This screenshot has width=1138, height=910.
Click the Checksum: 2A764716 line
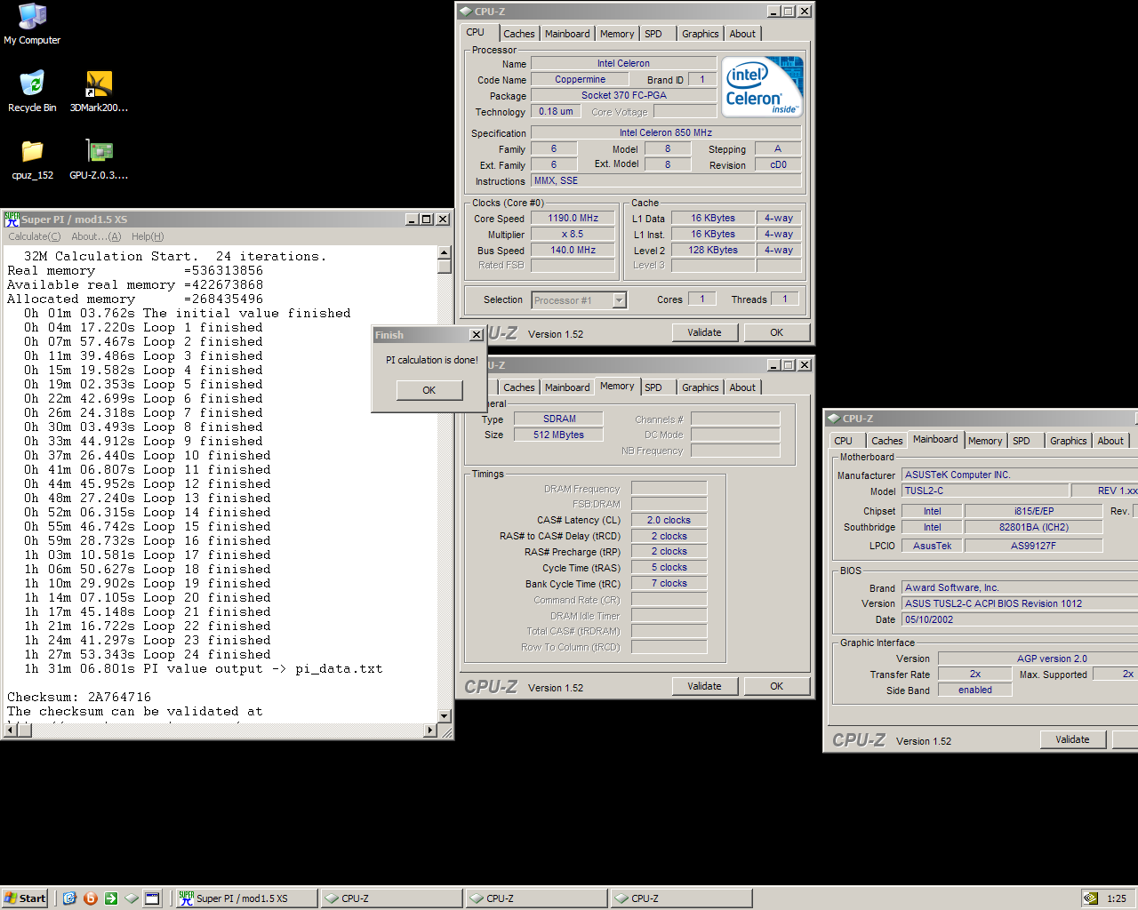tap(79, 697)
